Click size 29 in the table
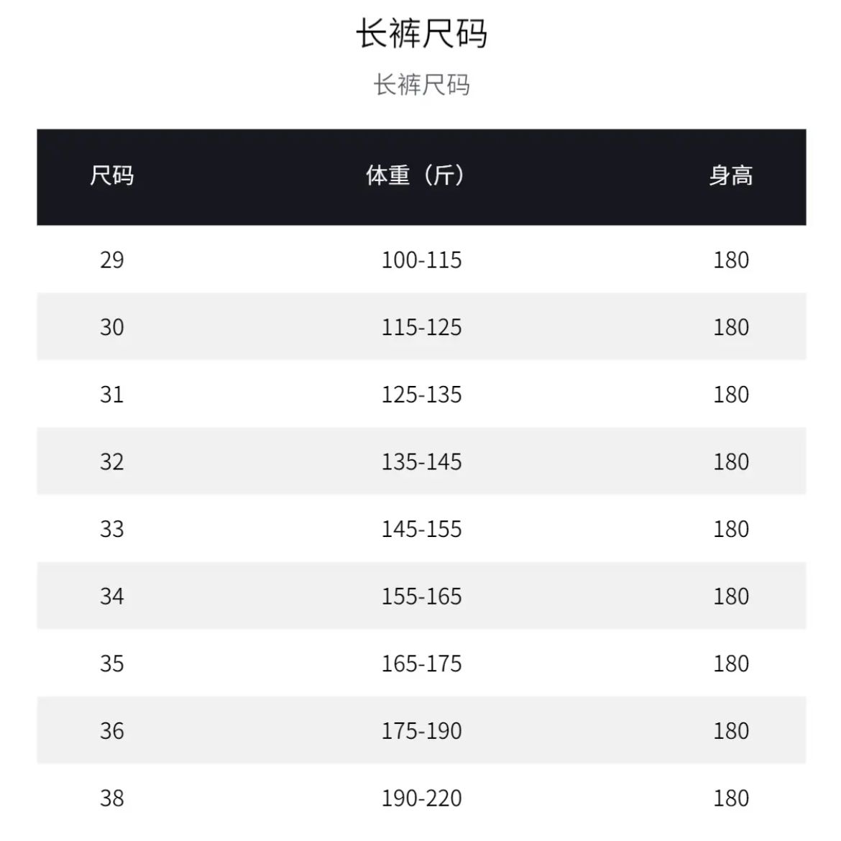The width and height of the screenshot is (841, 841). 111,260
